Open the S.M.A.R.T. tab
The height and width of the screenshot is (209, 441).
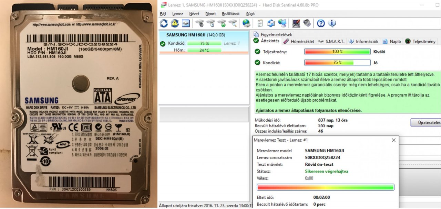point(331,41)
